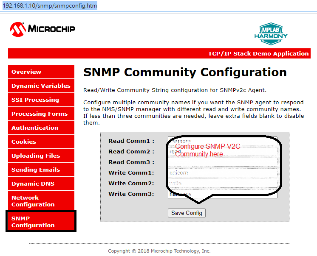Open Uploading Files page

tap(41, 156)
